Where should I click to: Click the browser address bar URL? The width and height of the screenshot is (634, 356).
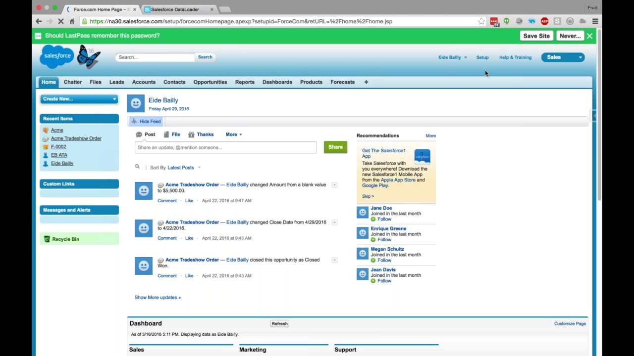point(241,21)
